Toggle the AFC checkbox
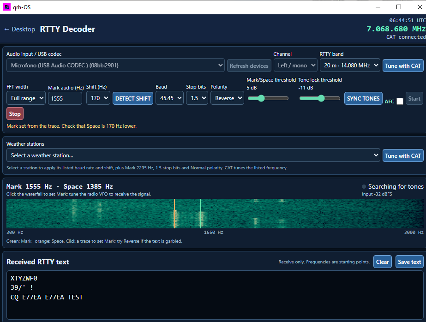The image size is (426, 322). 400,101
